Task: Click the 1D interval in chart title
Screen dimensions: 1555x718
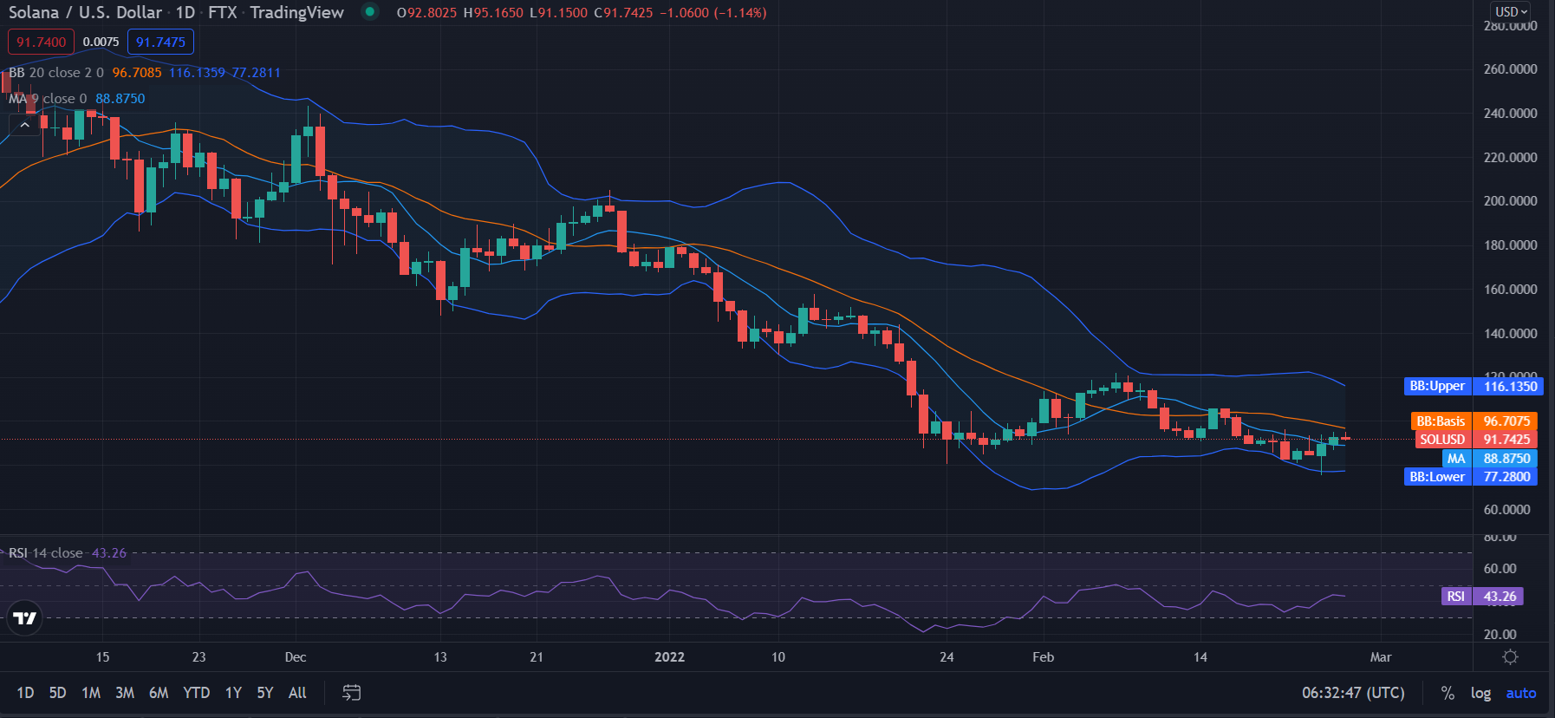Action: tap(185, 12)
